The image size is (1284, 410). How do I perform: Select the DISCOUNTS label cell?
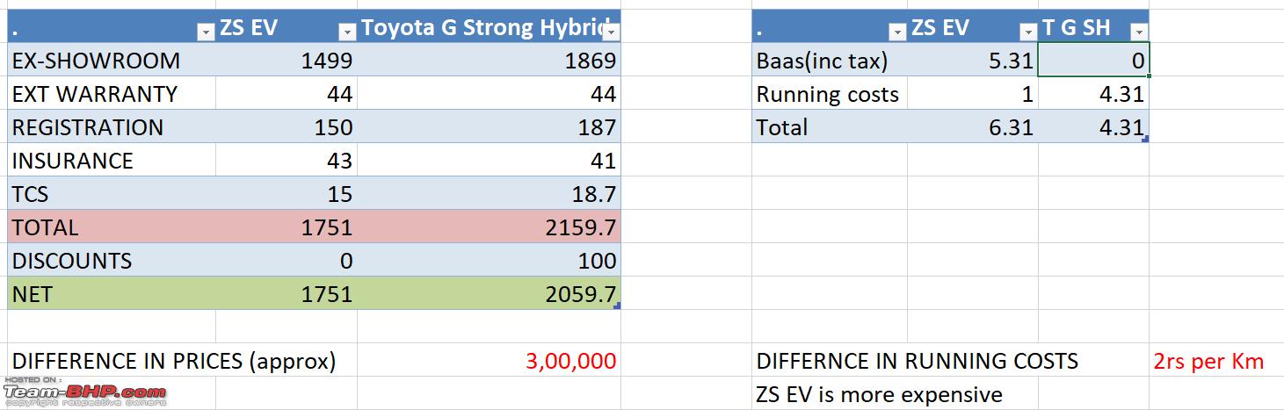(x=112, y=261)
